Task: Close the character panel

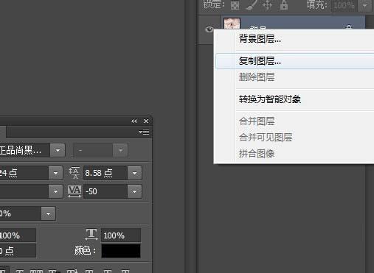Action: 146,121
